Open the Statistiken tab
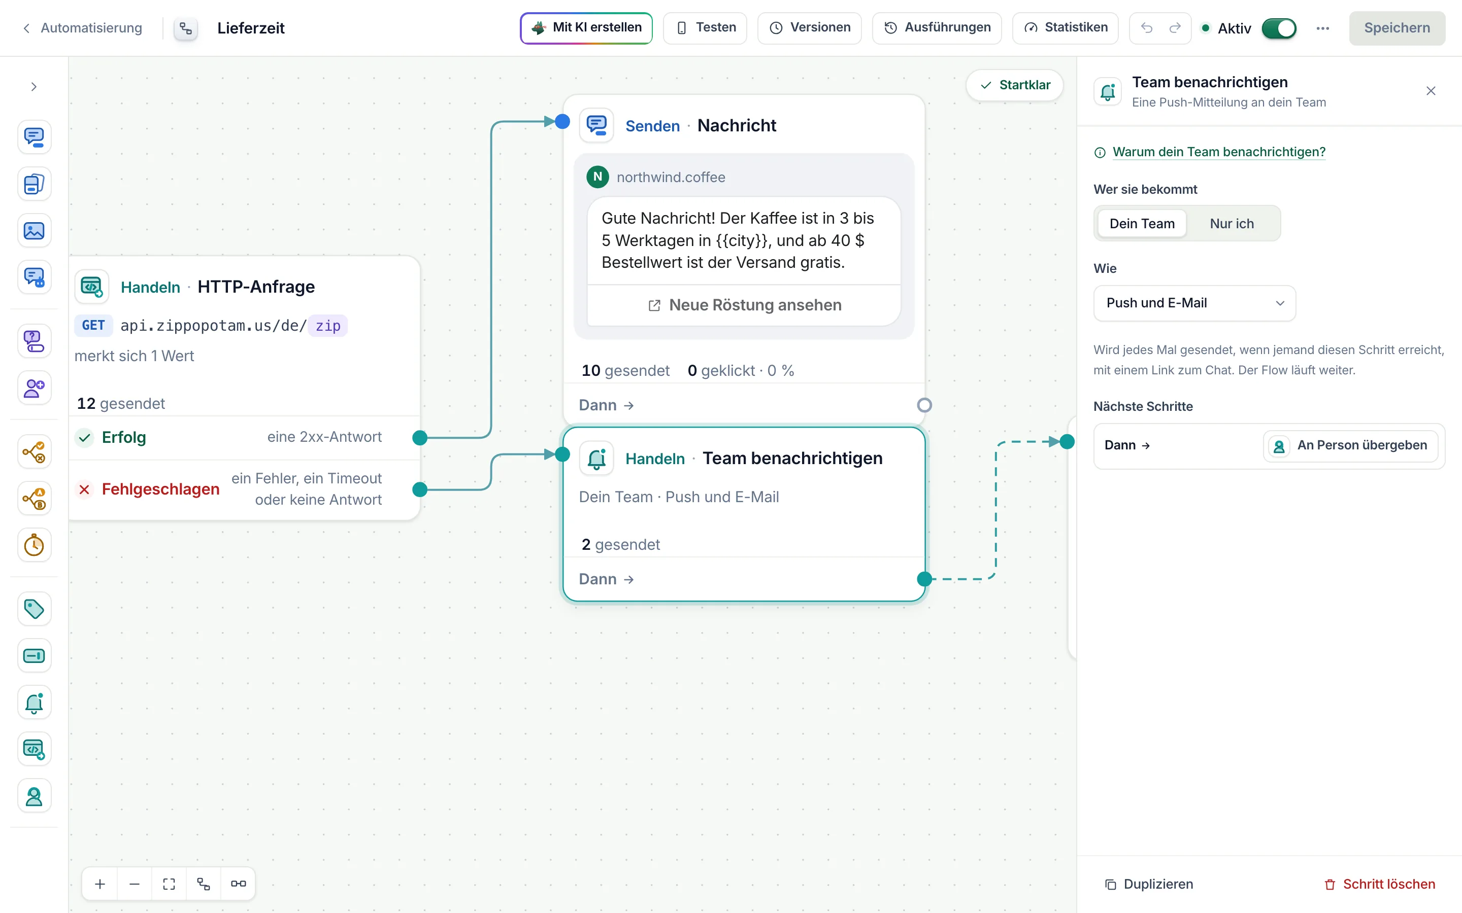 point(1065,28)
